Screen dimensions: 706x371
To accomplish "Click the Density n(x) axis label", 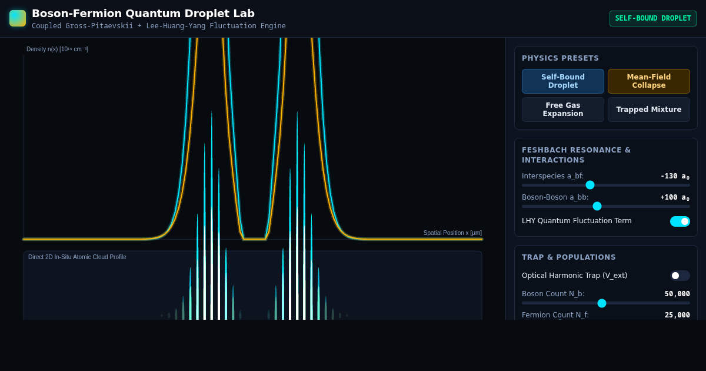I will [x=57, y=49].
